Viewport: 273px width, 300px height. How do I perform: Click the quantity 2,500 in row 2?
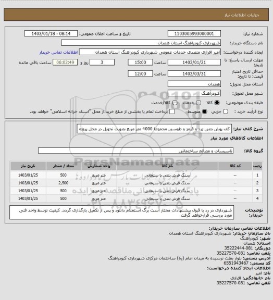pos(64,183)
